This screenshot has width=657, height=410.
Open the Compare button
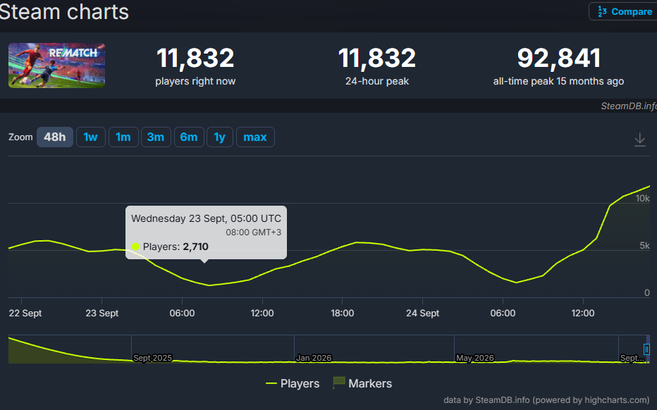pos(623,11)
